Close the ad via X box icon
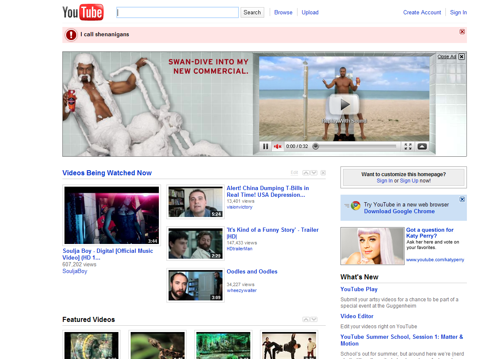This screenshot has height=359, width=504. [x=461, y=56]
